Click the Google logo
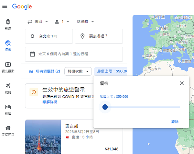Viewport: 194px width, 154px height. click(x=22, y=6)
